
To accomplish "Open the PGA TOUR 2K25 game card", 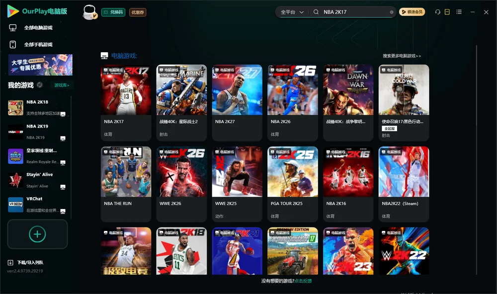I will (293, 184).
